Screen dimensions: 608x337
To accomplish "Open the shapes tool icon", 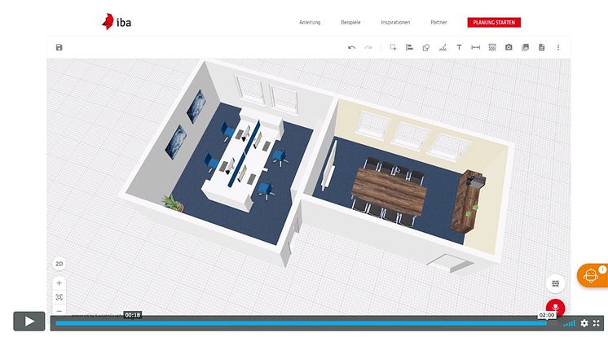I will pos(425,47).
